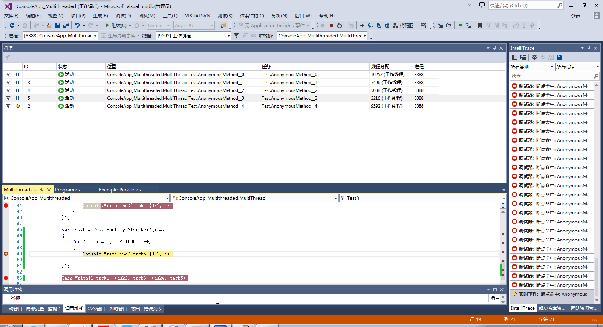Open the Any CPU platform dropdown
The image size is (603, 327).
point(194,26)
